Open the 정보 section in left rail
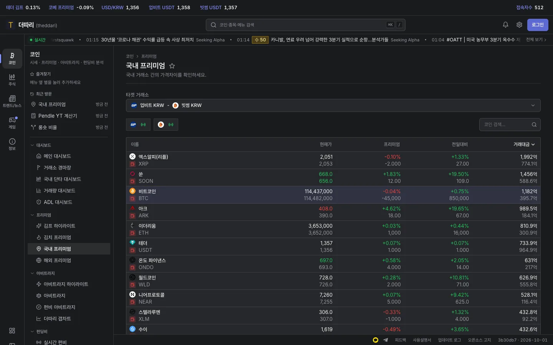Screen dimensions: 553x345 point(12,144)
